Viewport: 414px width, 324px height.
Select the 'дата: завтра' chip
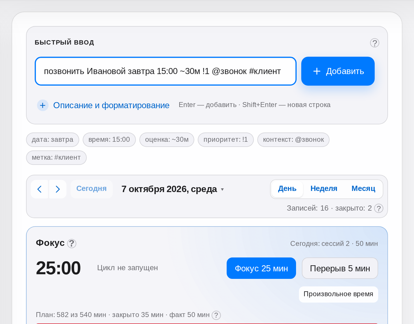[53, 140]
